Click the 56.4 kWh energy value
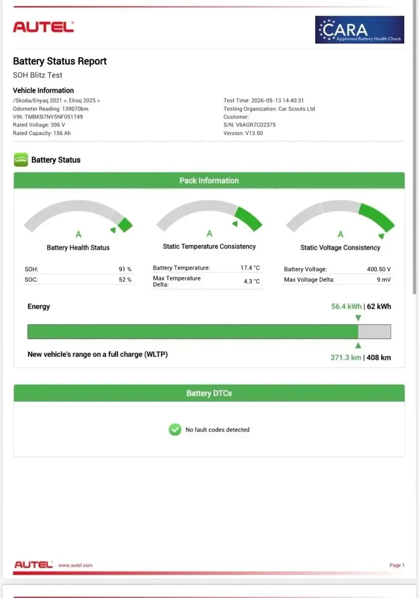This screenshot has height=598, width=419. pos(346,306)
